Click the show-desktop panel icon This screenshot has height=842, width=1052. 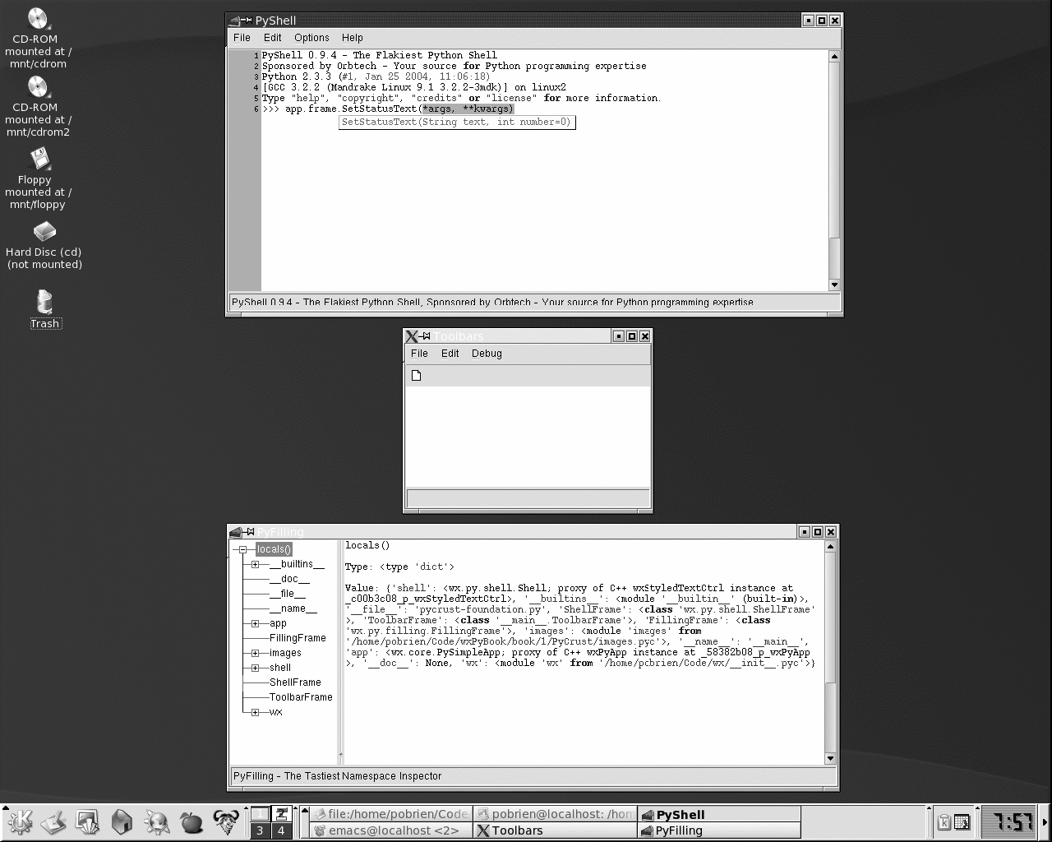[88, 821]
